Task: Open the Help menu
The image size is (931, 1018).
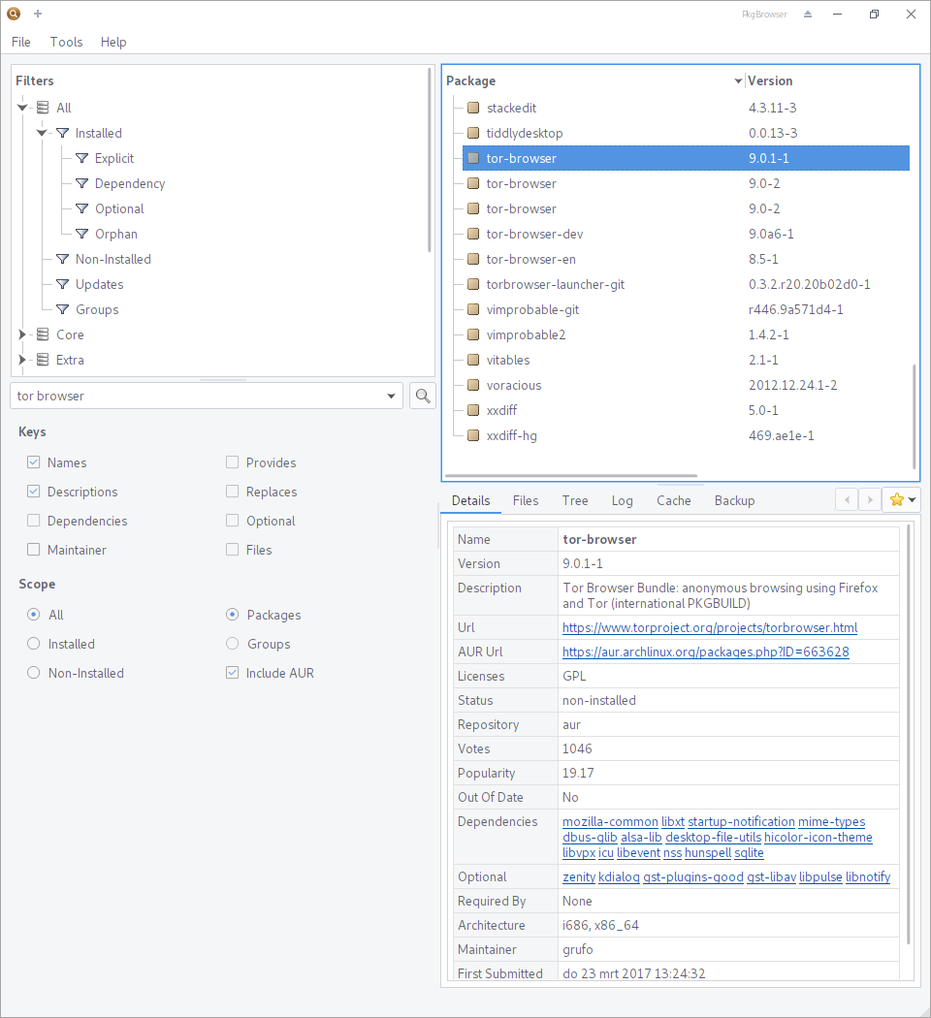Action: point(113,42)
